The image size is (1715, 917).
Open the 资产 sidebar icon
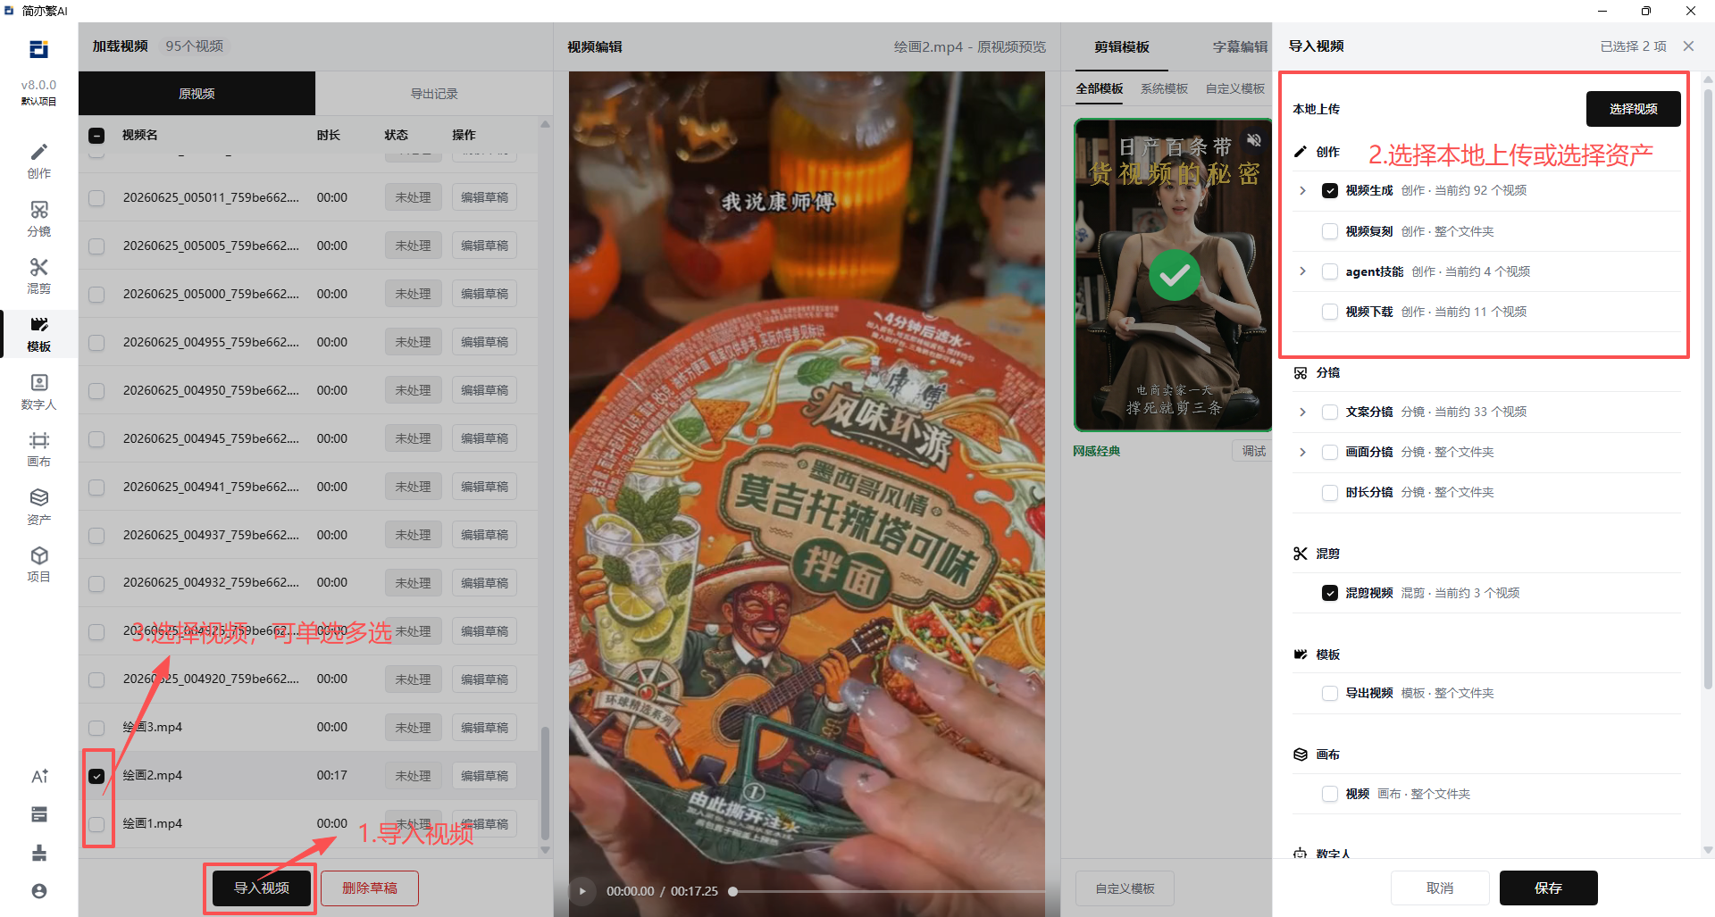click(x=38, y=506)
